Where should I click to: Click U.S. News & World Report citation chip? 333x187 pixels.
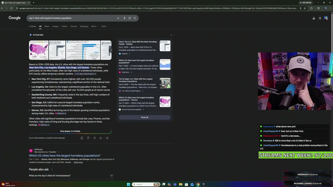tap(85, 74)
